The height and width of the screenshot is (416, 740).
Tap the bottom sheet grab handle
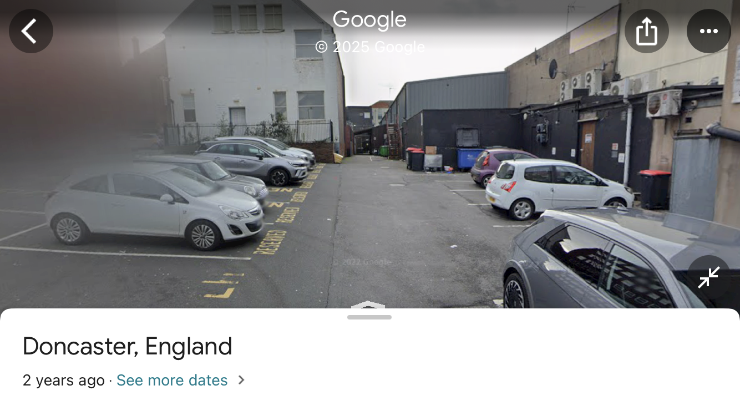point(369,317)
